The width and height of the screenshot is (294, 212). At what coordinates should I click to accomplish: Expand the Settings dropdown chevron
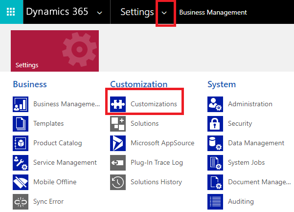click(x=165, y=13)
